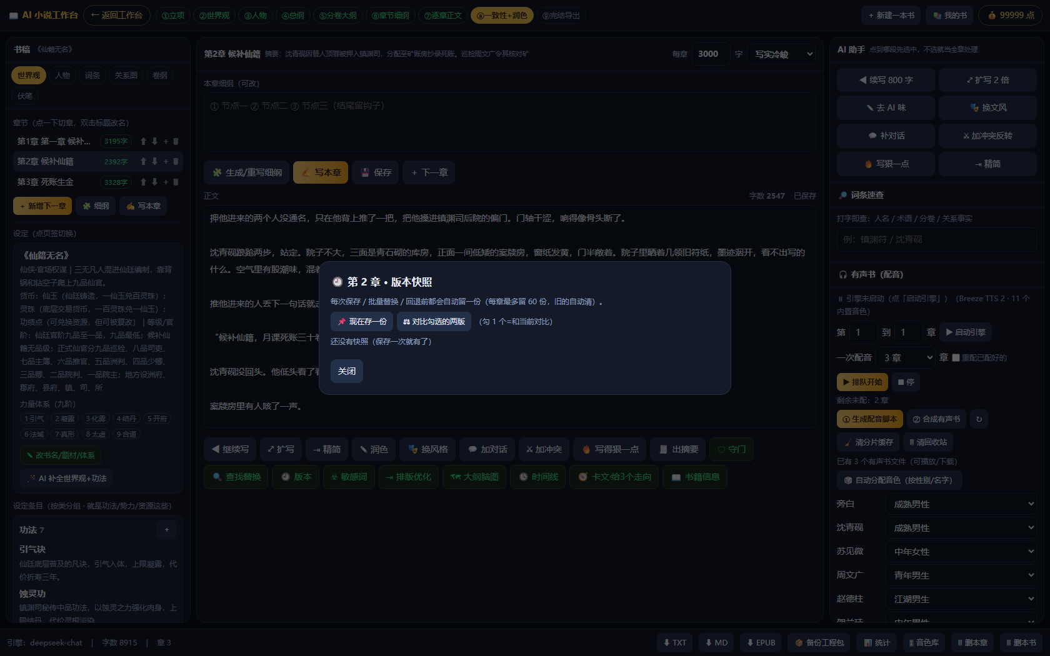Move chapter 1 down with its arrow
The image size is (1050, 656).
click(x=155, y=142)
